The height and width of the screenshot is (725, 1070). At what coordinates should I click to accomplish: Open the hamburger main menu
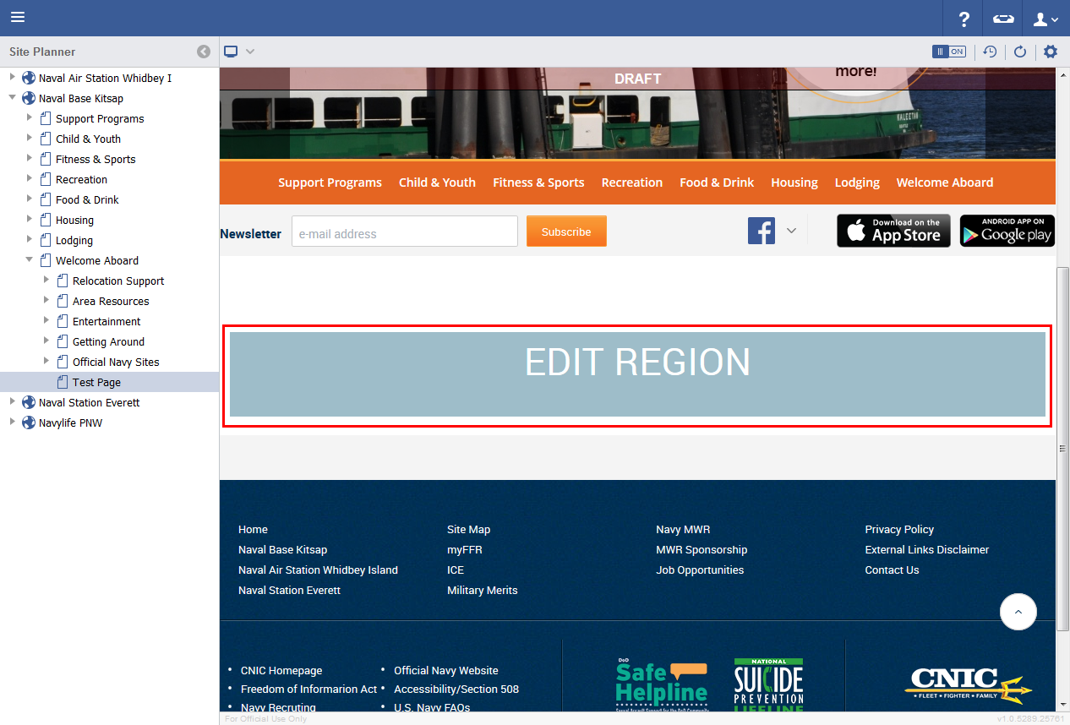[18, 18]
